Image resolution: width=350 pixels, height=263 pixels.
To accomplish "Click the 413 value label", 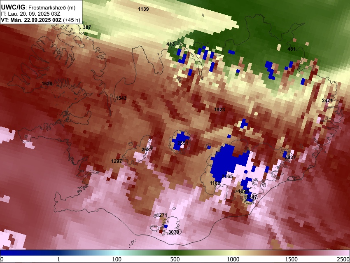I will (x=170, y=44).
